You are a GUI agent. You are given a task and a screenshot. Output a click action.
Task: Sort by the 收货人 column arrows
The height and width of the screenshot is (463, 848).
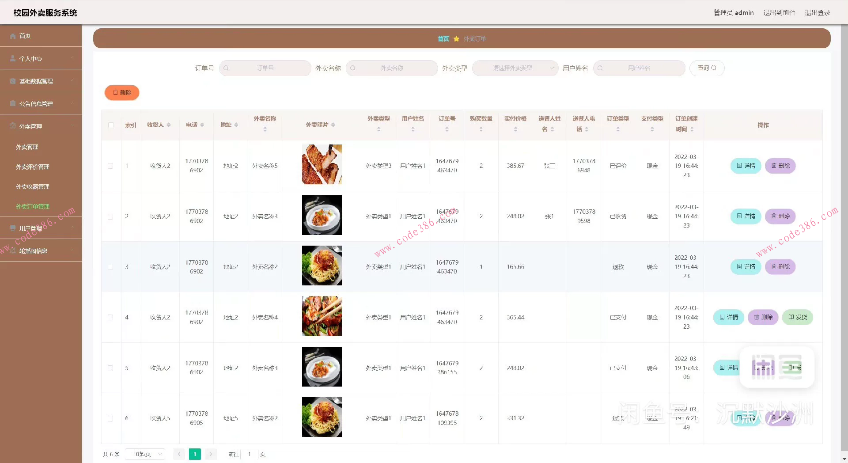tap(169, 125)
